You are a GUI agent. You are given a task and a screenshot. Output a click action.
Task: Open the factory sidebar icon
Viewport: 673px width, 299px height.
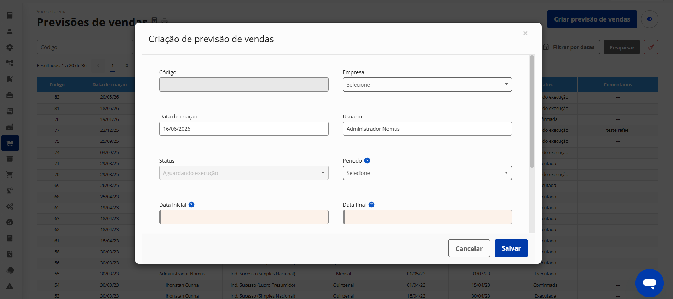pyautogui.click(x=10, y=127)
